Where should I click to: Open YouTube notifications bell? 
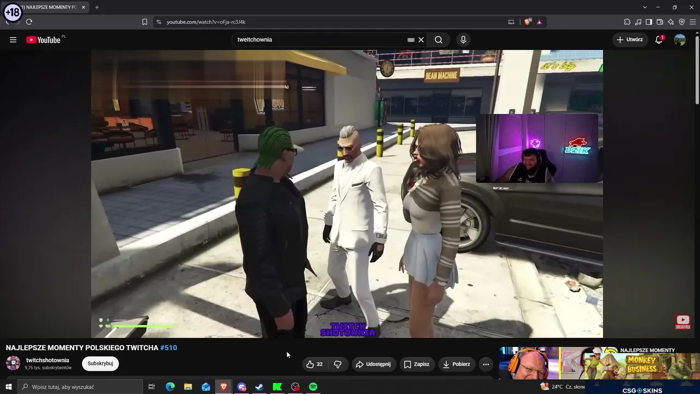pos(659,39)
